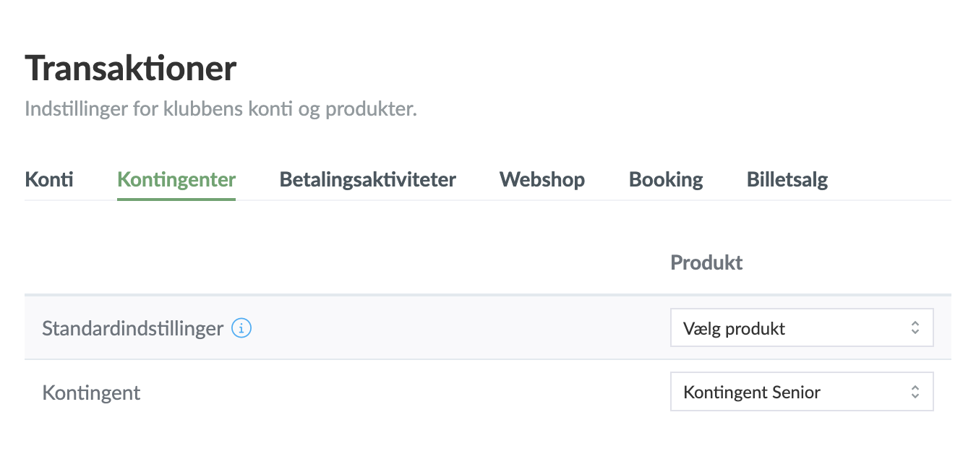Click the Standardindstillinger row label
Image resolution: width=976 pixels, height=467 pixels.
(x=132, y=328)
